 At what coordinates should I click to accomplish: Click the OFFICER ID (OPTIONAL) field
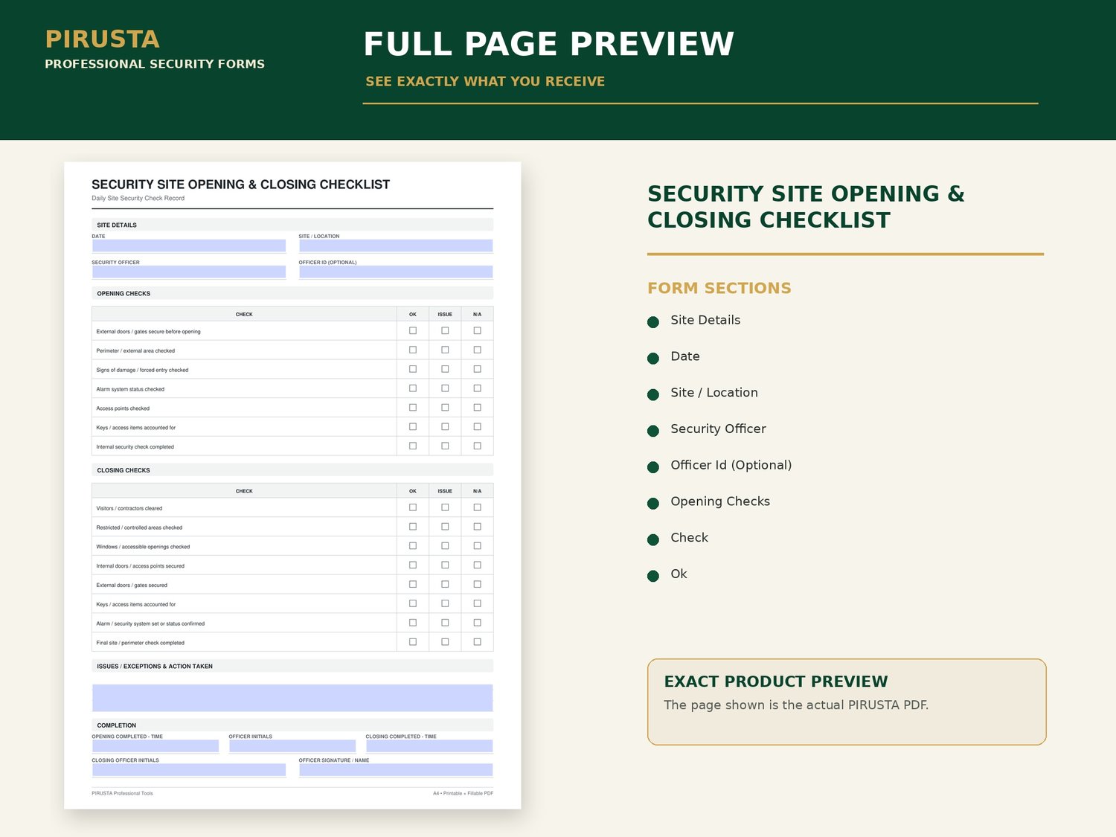(396, 272)
